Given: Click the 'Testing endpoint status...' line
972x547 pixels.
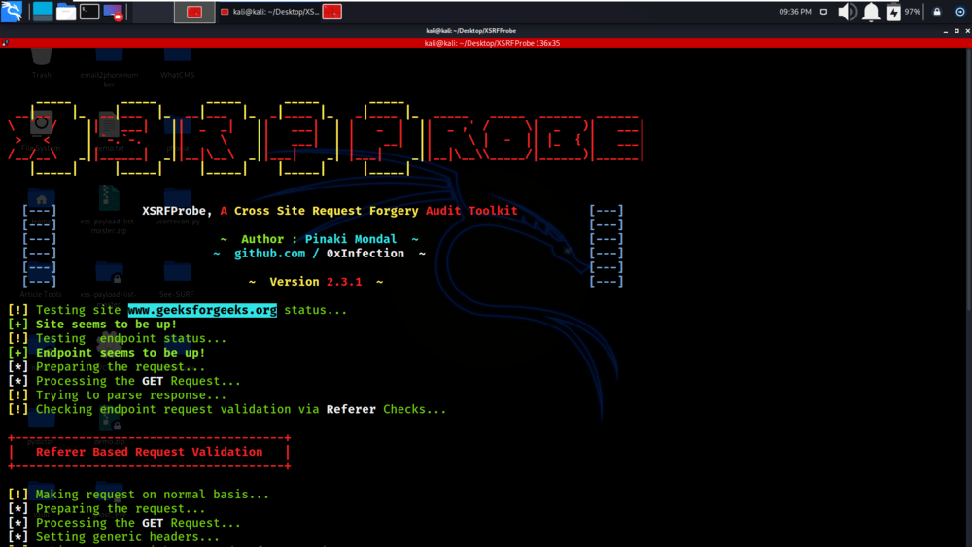Looking at the screenshot, I should [131, 338].
